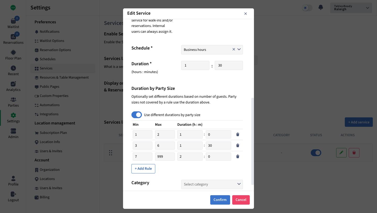Expand the Schedule dropdown

tap(239, 50)
